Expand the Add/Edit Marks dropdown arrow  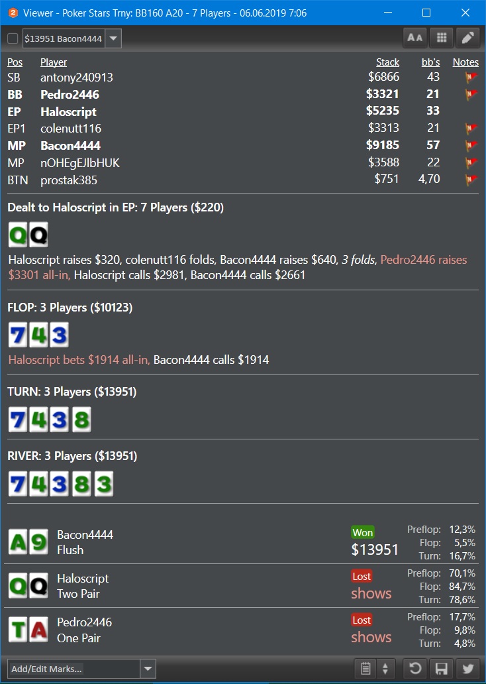(148, 669)
